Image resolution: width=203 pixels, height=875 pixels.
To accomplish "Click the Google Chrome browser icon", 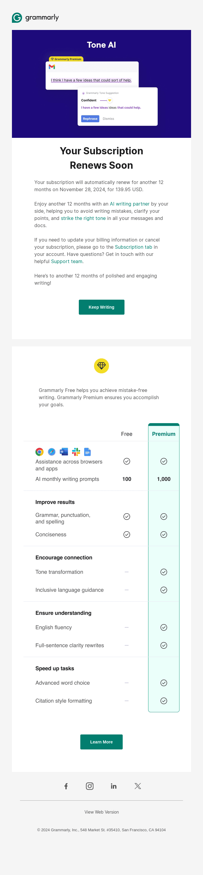I will pos(40,452).
